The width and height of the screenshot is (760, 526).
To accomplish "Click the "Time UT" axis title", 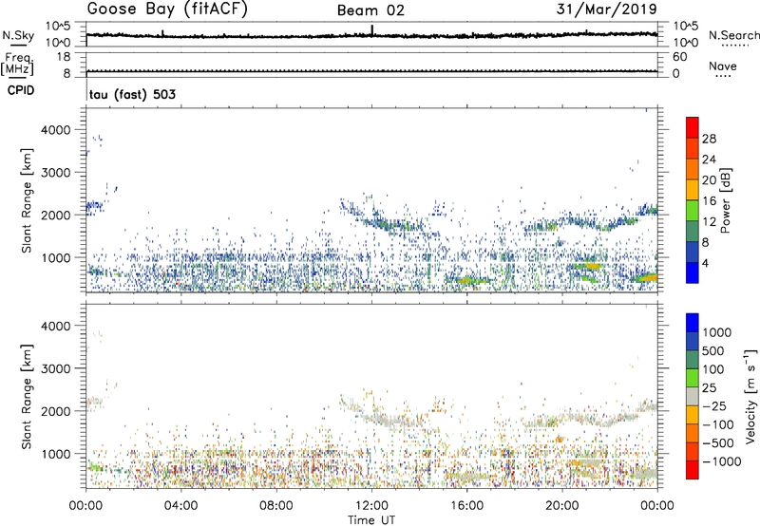I will pos(371,520).
